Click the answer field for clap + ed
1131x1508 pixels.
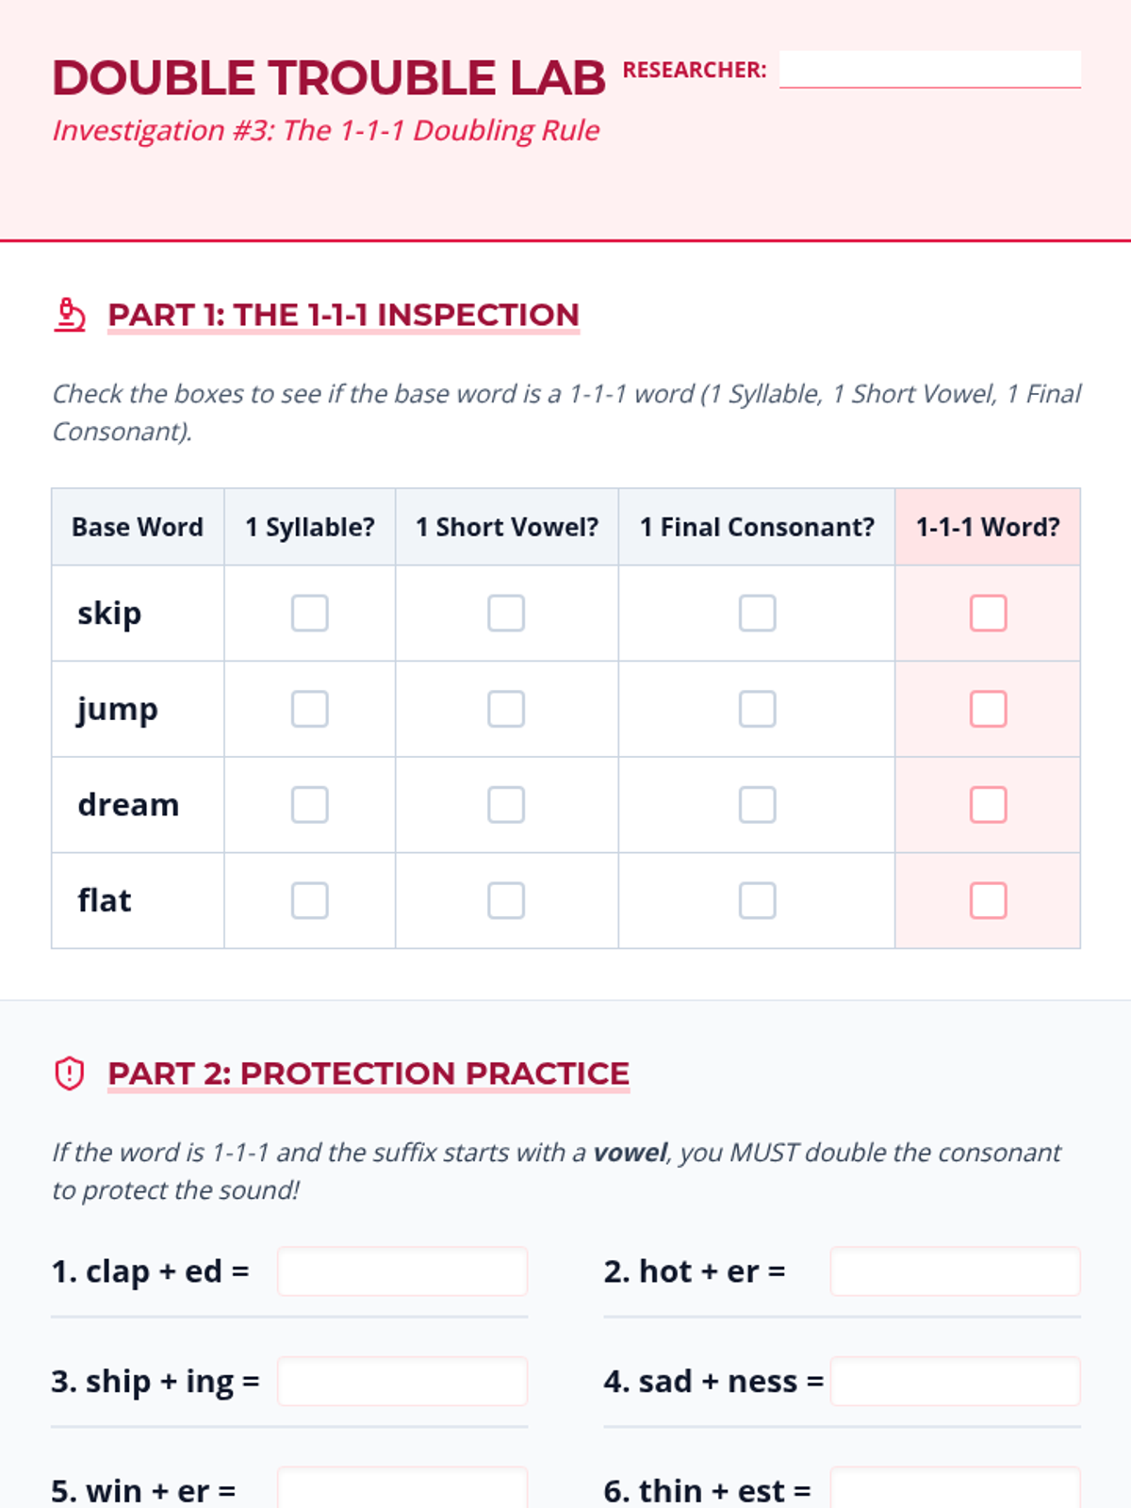[x=402, y=1271]
